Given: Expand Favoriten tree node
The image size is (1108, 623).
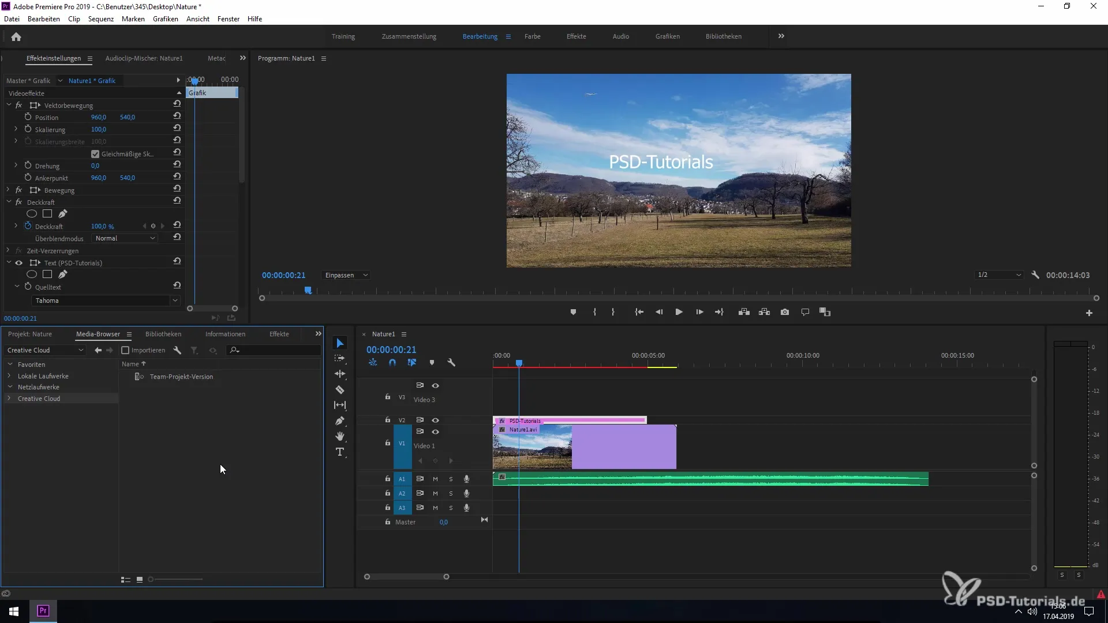Looking at the screenshot, I should coord(10,365).
